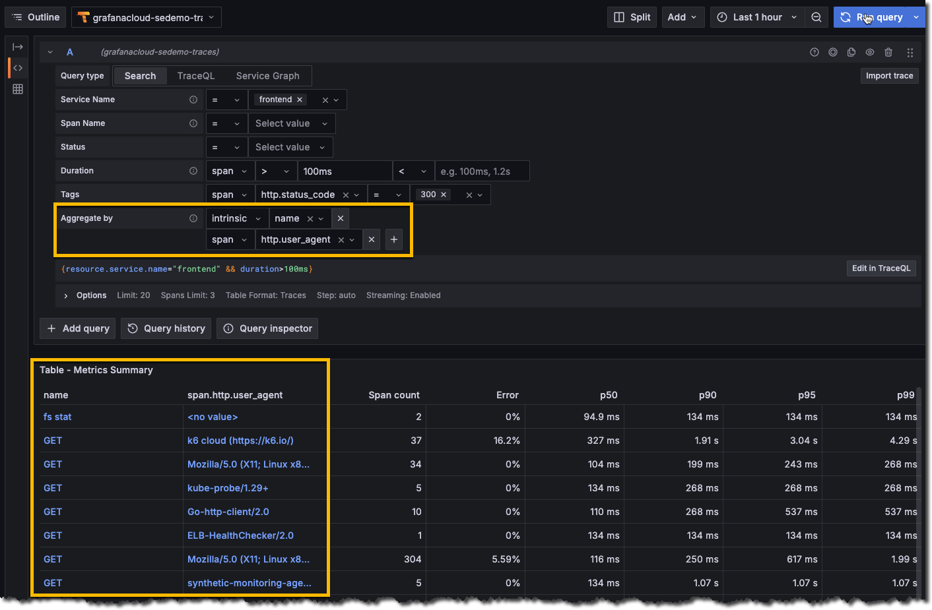Open the Duration comparison operator dropdown
The image size is (932, 610).
click(x=276, y=170)
